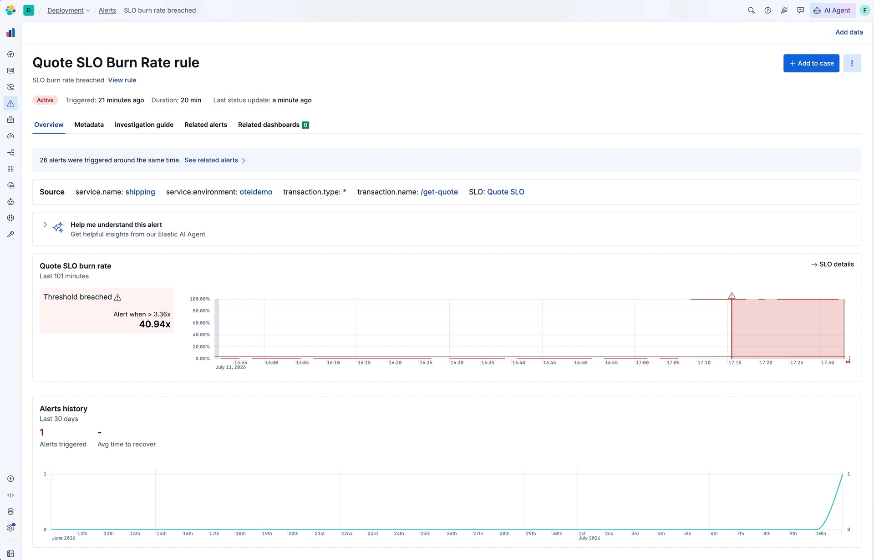Open the Deployment breadcrumb dropdown

(x=68, y=10)
